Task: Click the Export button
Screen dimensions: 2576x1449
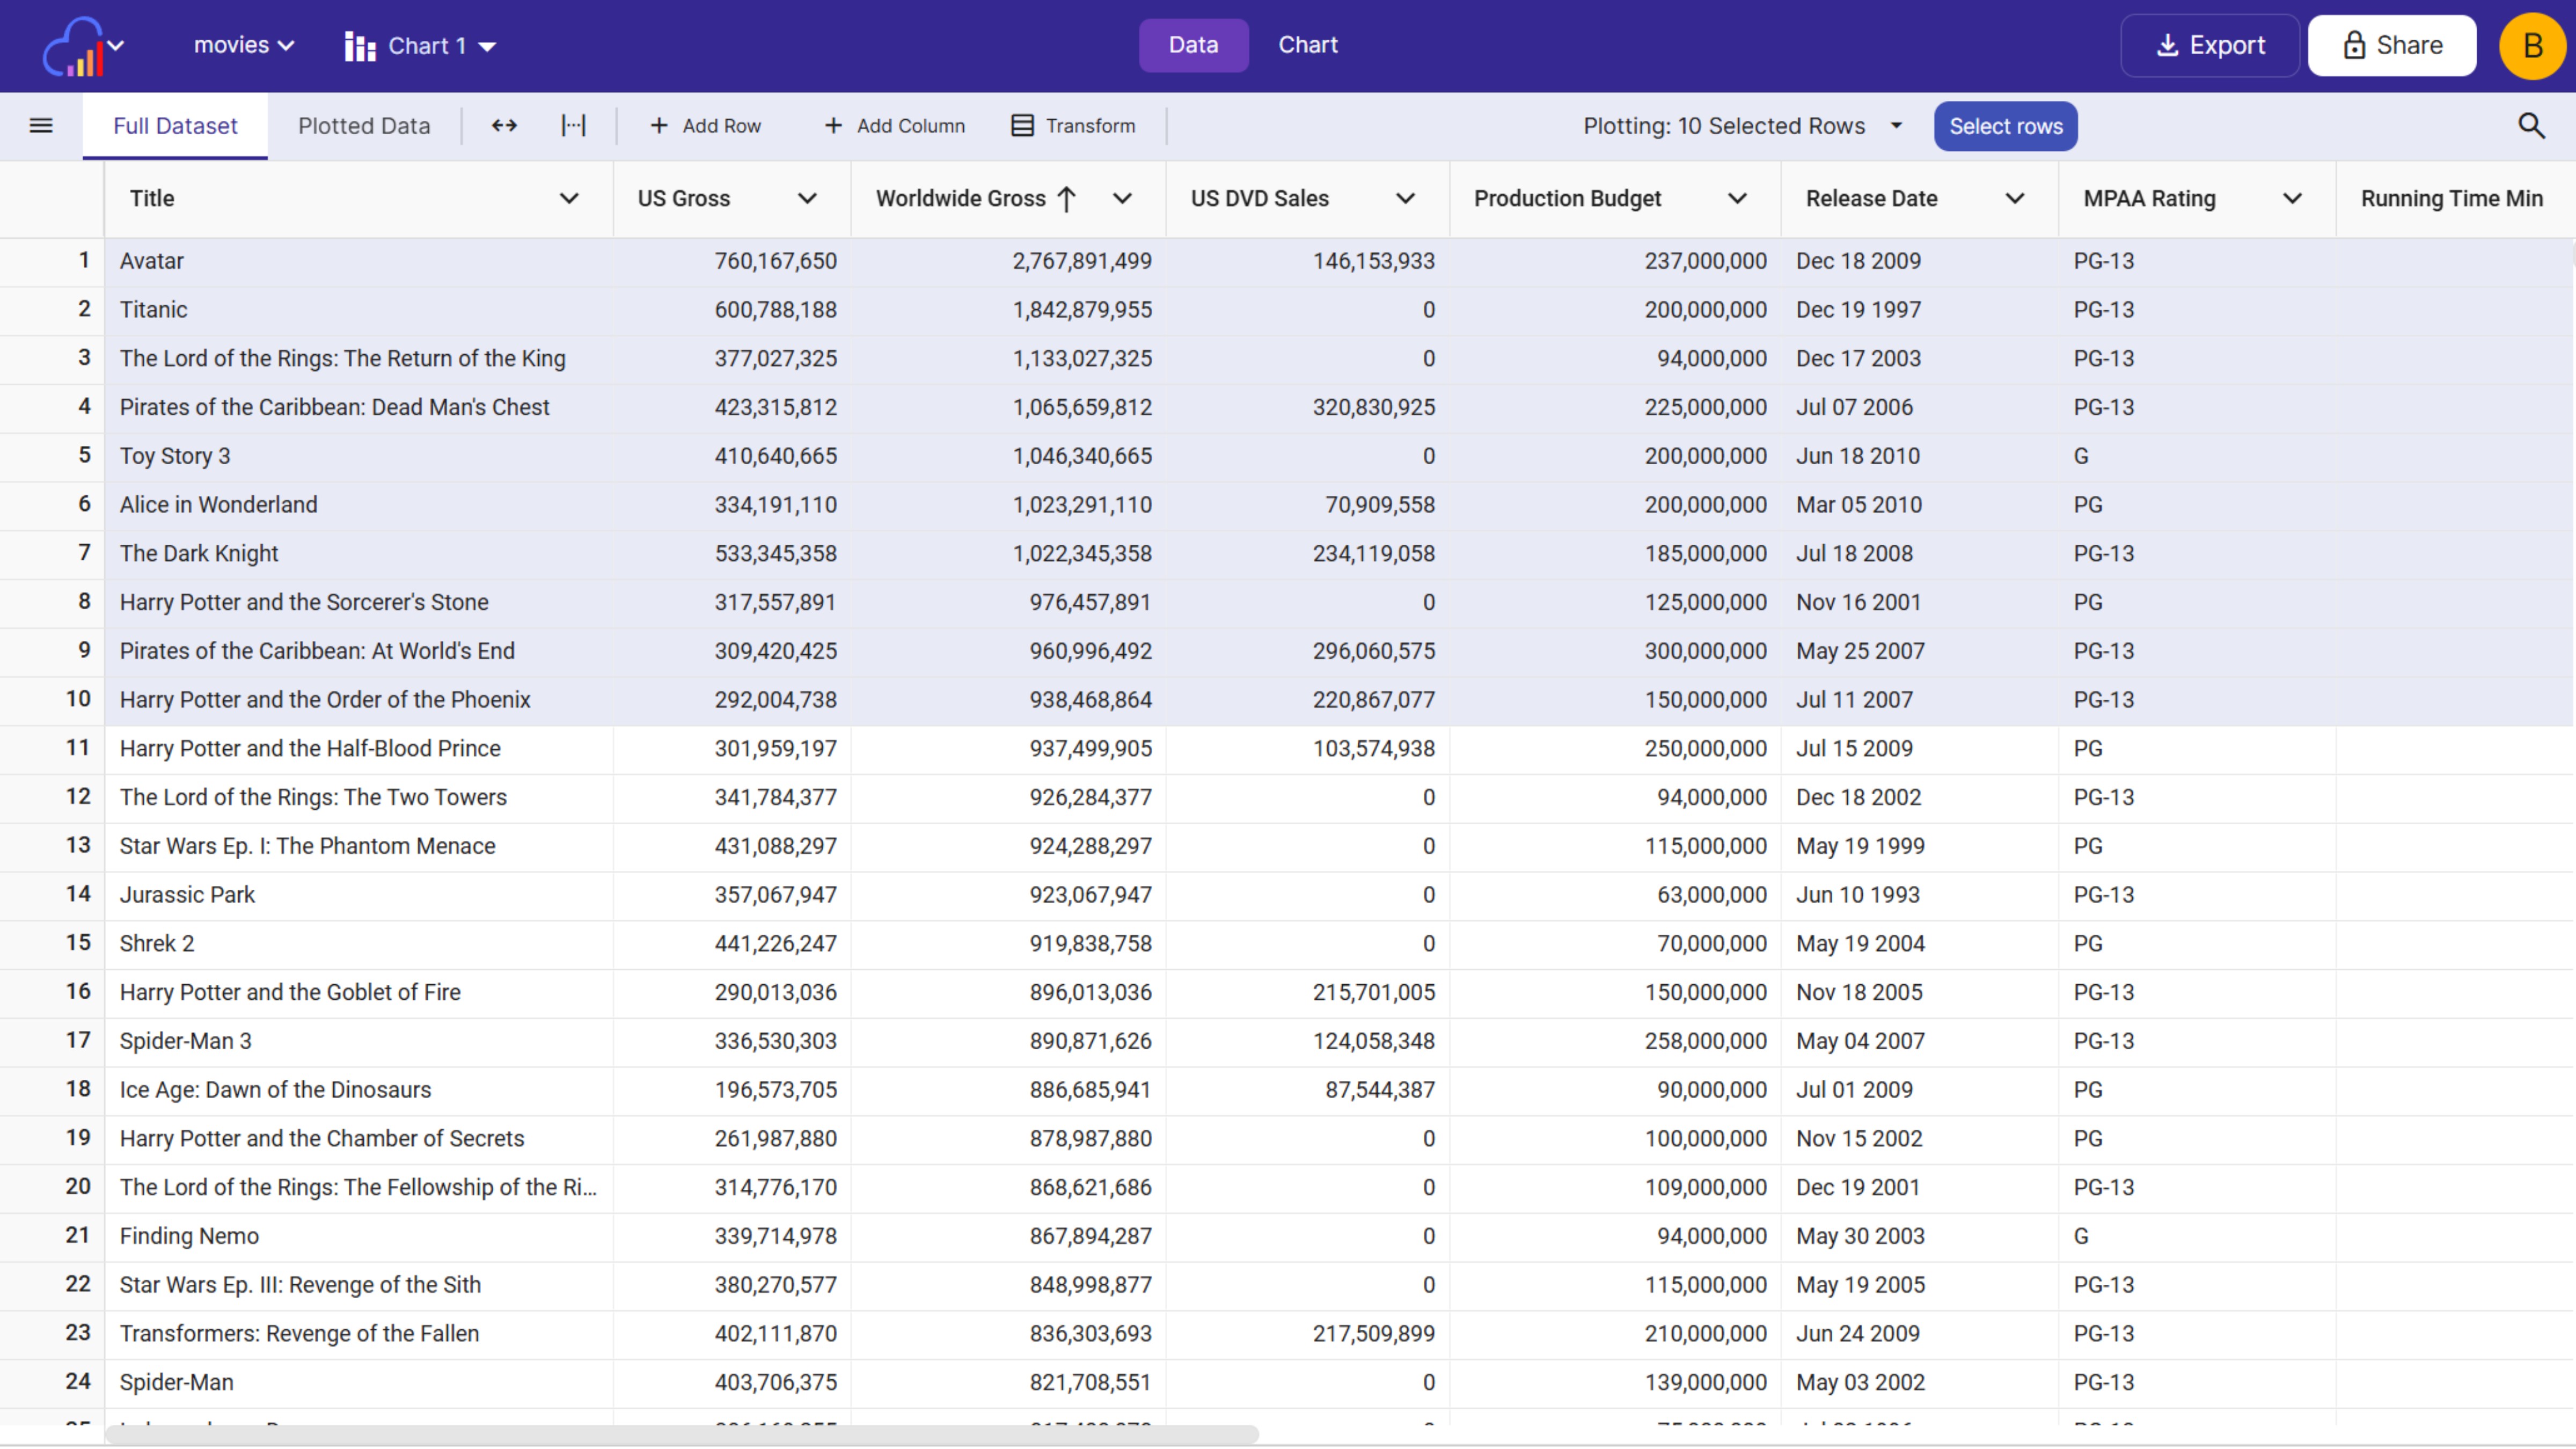Action: click(x=2210, y=46)
